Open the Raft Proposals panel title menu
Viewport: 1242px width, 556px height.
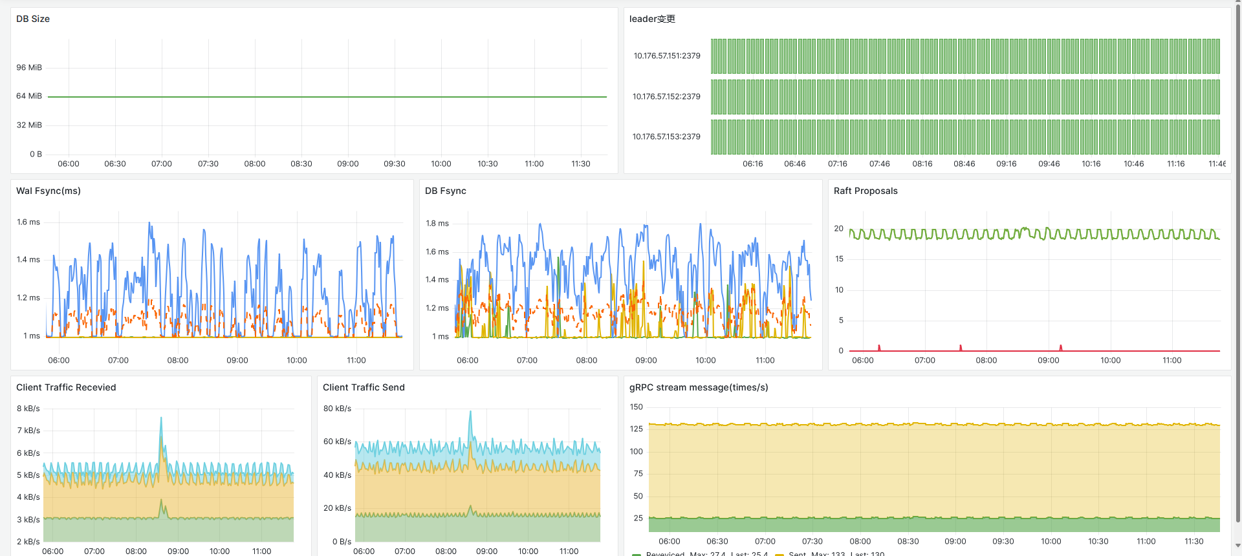(x=866, y=191)
